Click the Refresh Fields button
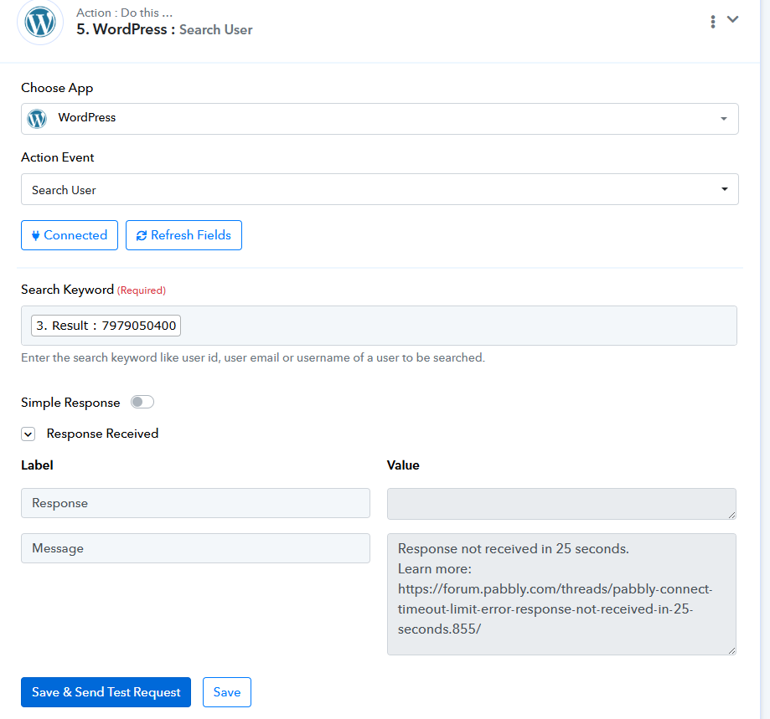Image resolution: width=770 pixels, height=719 pixels. [x=183, y=235]
